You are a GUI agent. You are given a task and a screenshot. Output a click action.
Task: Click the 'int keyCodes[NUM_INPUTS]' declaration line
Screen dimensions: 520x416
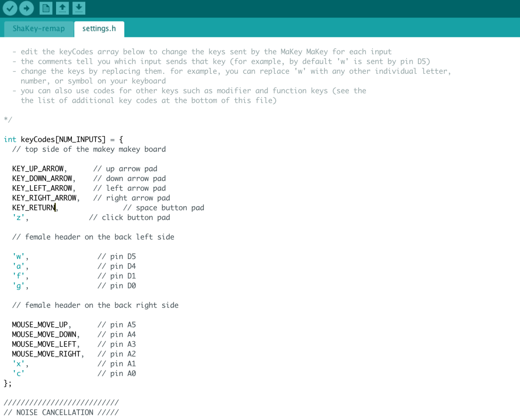(x=63, y=139)
